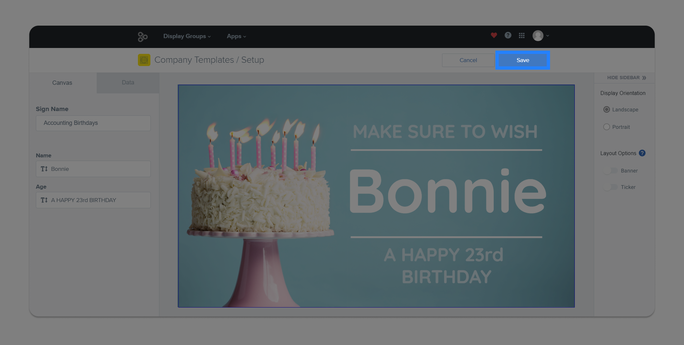Click the Sign Name input field

coord(93,123)
